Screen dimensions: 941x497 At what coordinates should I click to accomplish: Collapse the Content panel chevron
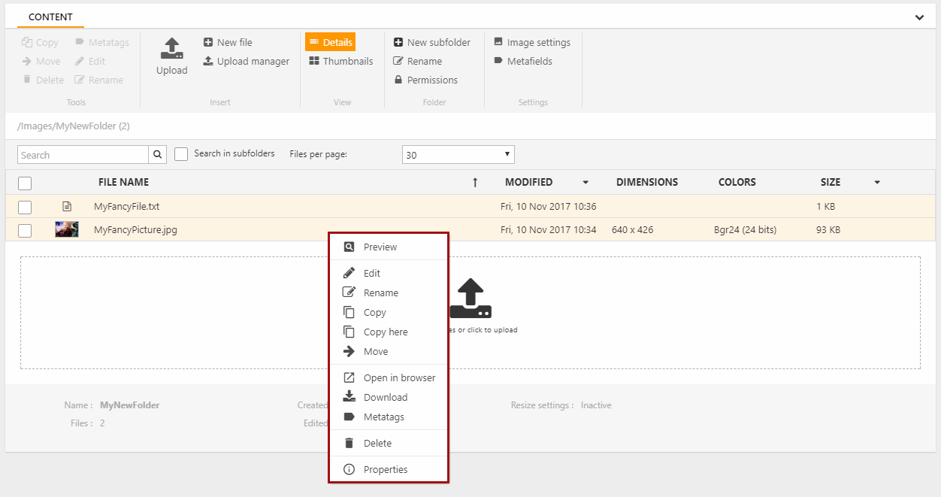pyautogui.click(x=919, y=17)
